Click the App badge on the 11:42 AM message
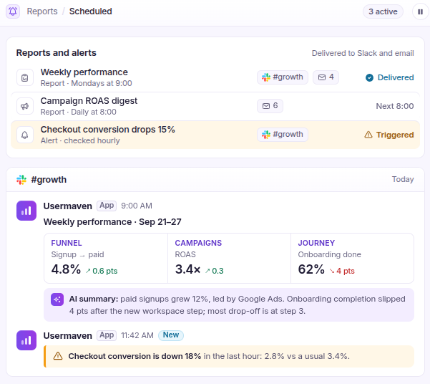The width and height of the screenshot is (430, 384). click(107, 335)
